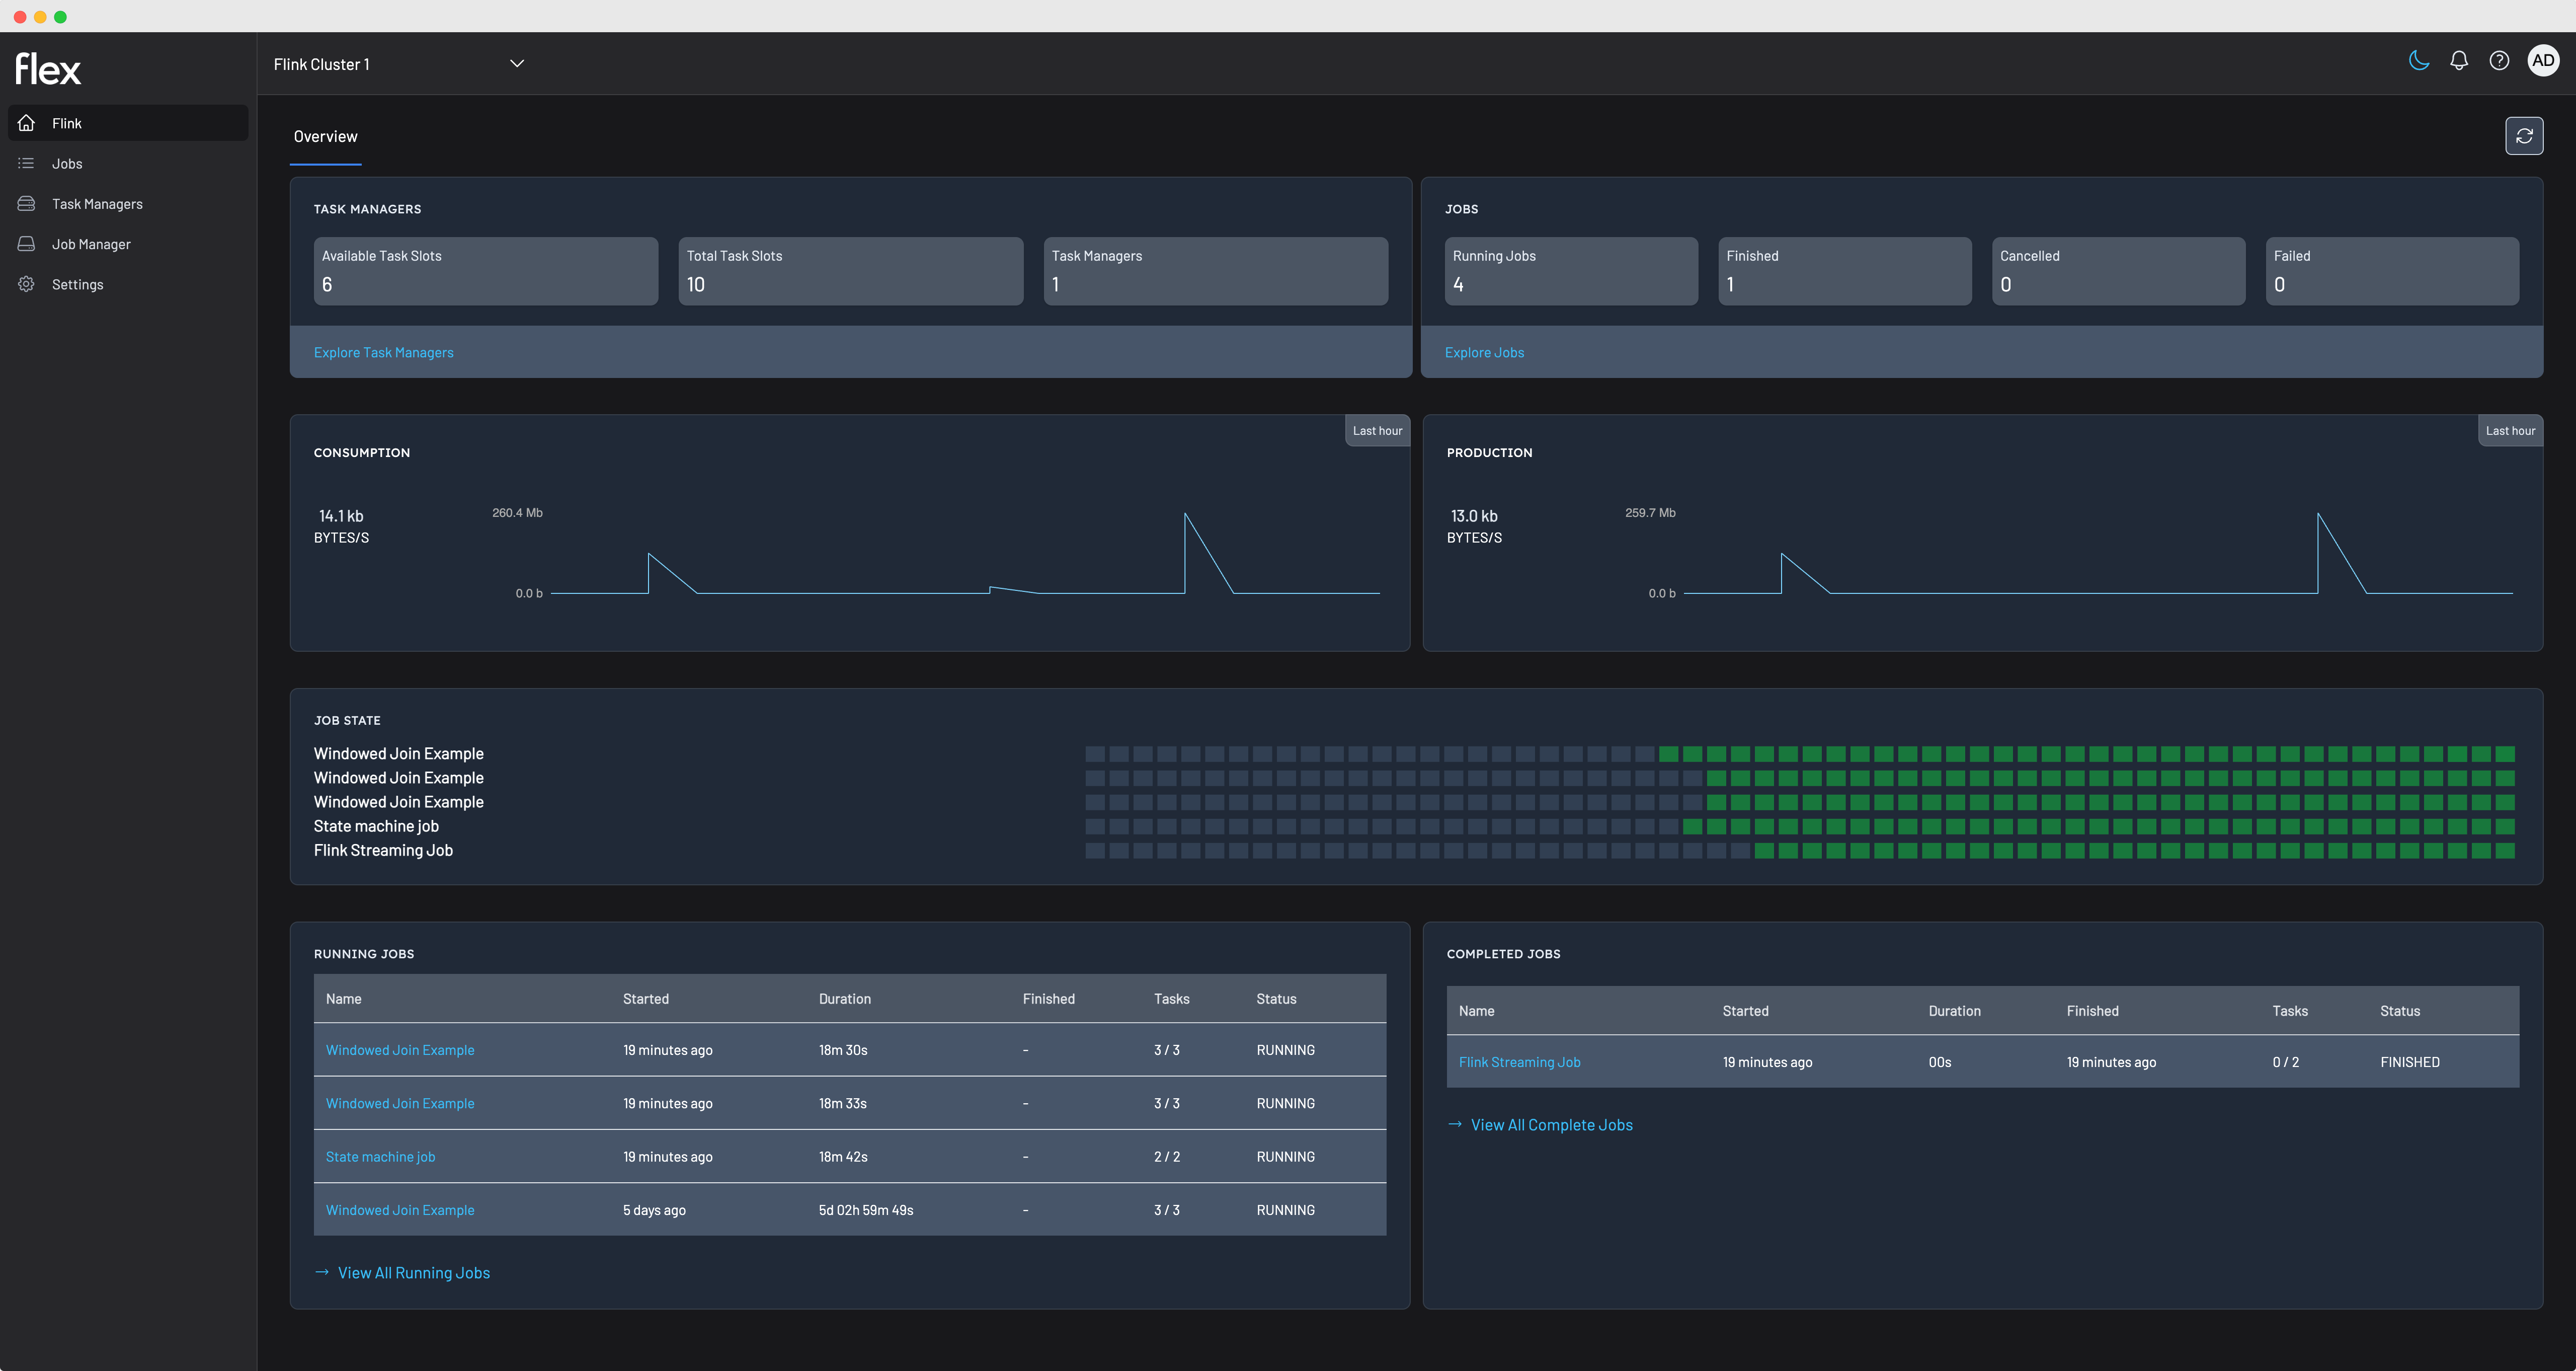Click the Job Manager icon in sidebar
Viewport: 2576px width, 1371px height.
pos(27,244)
